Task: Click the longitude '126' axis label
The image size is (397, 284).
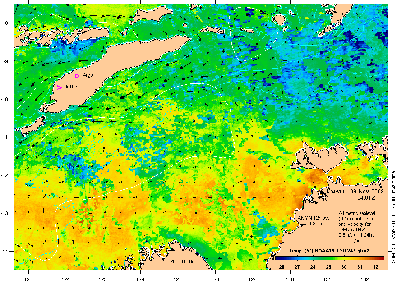Action: [140, 279]
